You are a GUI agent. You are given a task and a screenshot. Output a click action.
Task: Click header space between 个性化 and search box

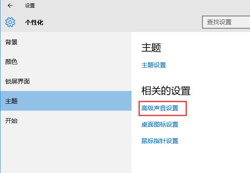[x=123, y=23]
